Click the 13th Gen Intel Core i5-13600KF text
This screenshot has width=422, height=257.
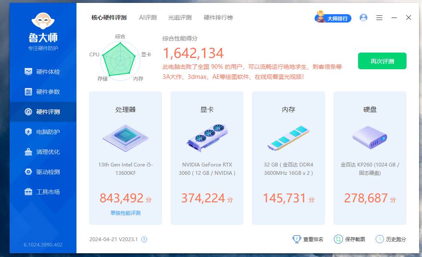click(x=125, y=169)
